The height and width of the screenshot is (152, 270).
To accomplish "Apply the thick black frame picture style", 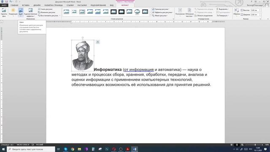I will click(121, 12).
